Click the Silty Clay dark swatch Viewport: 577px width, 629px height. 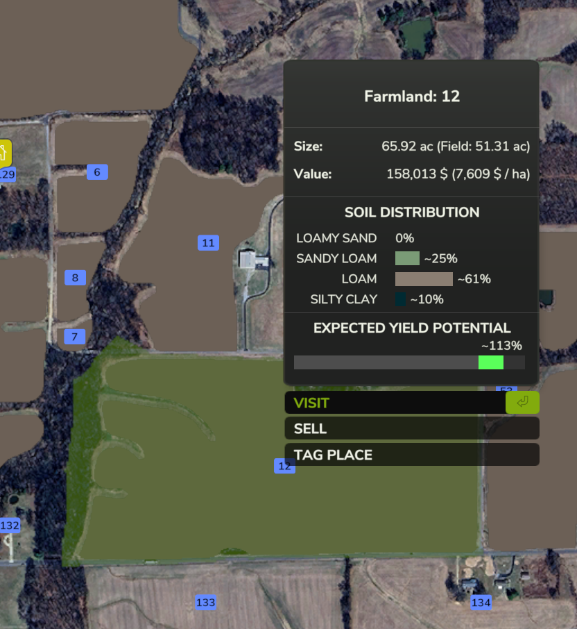[x=400, y=299]
